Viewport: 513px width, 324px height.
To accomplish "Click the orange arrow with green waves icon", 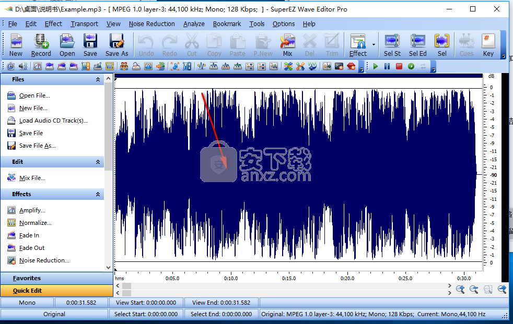I will 160,67.
